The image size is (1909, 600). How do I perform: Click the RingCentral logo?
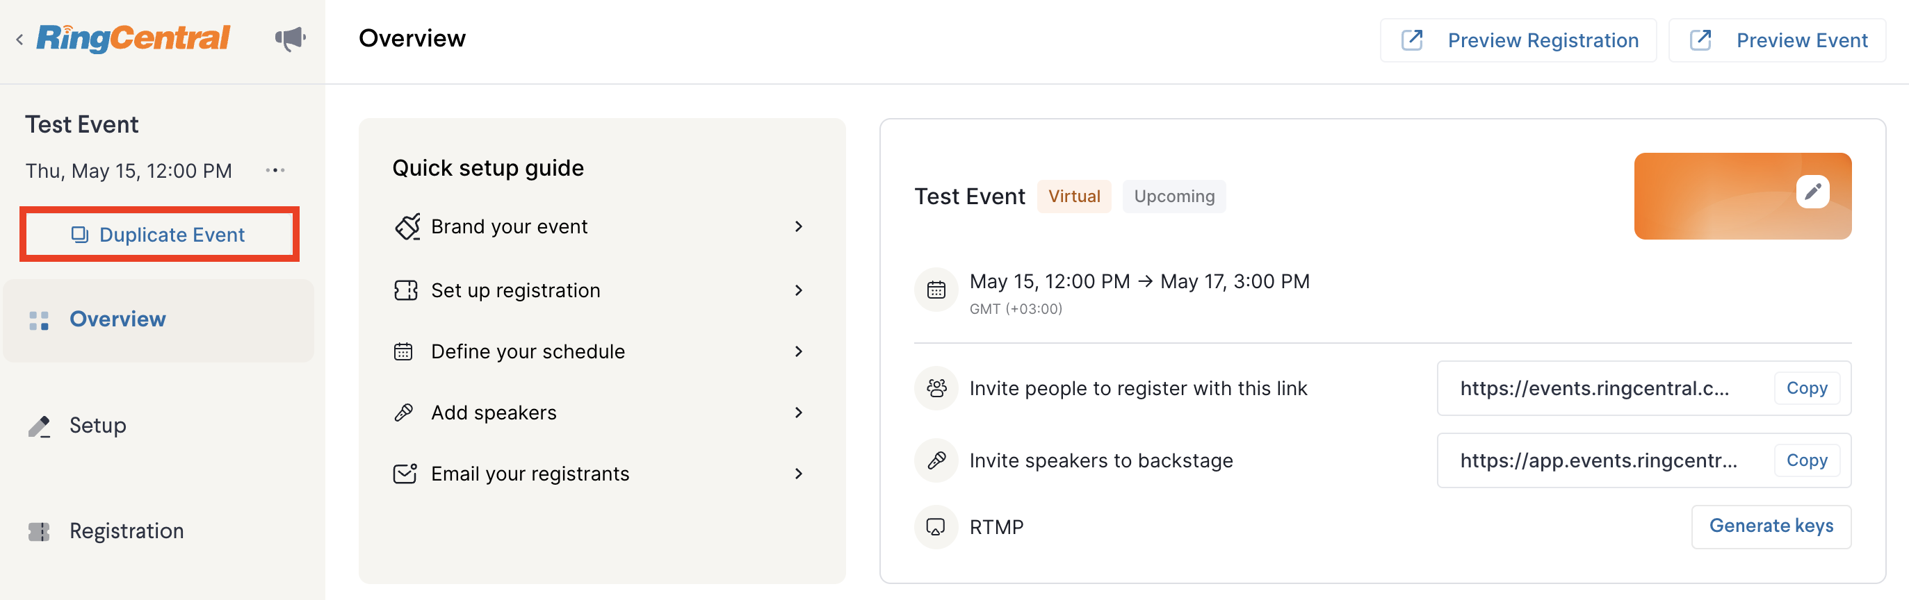[133, 37]
